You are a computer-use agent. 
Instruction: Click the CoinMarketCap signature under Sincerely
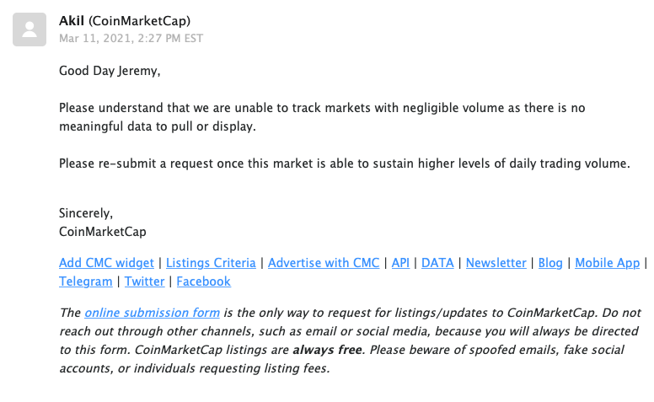coord(103,232)
